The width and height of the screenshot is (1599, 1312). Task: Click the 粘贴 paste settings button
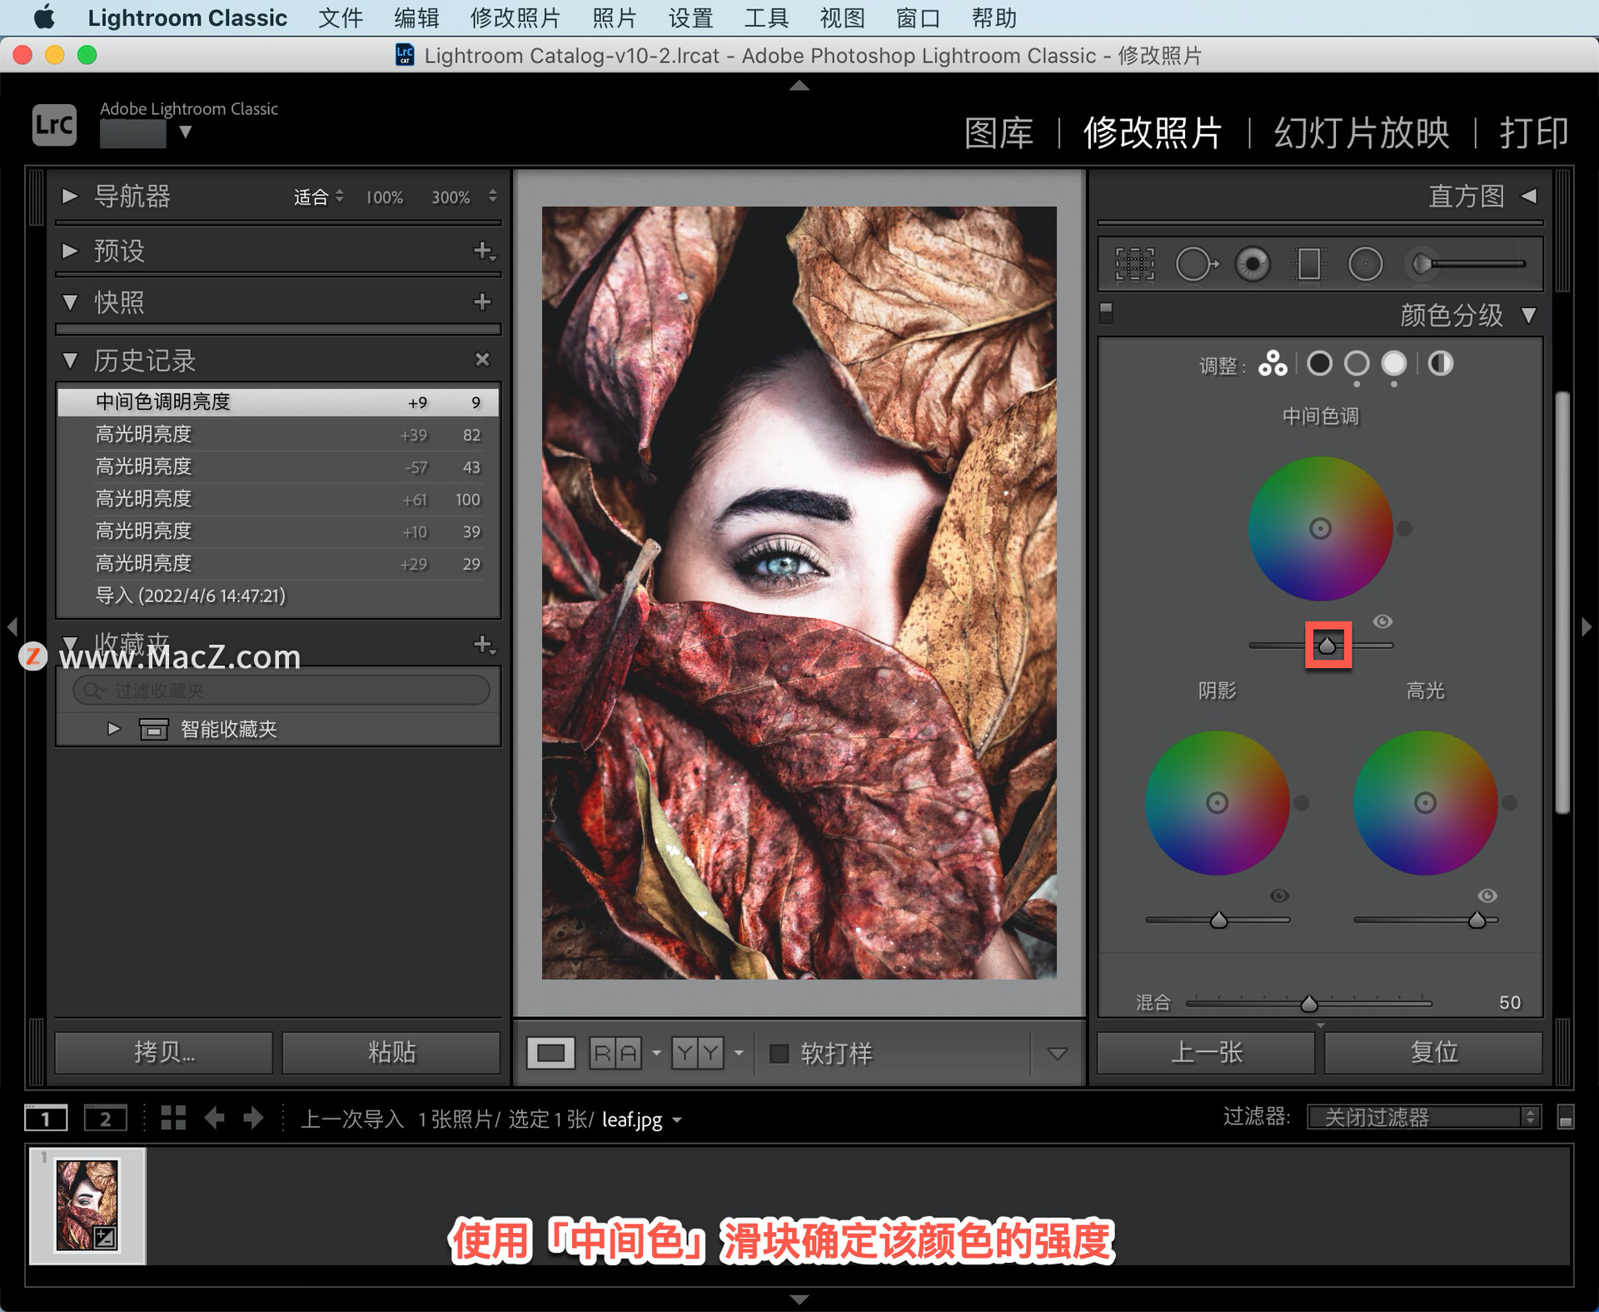click(391, 1052)
